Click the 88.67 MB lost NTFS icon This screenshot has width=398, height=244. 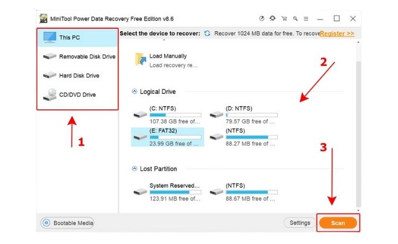pyautogui.click(x=217, y=191)
